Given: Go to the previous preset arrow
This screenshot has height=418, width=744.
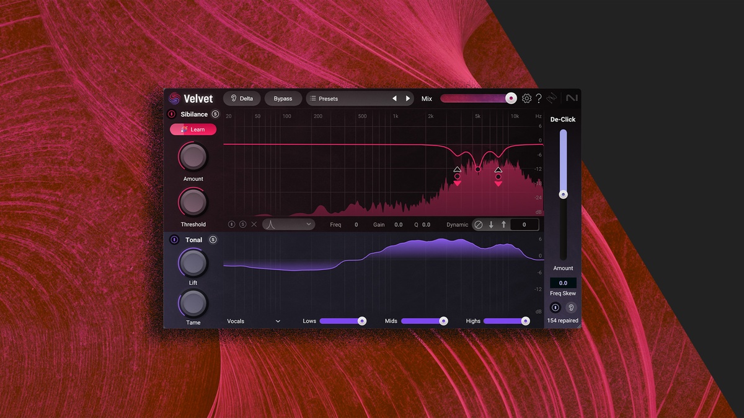Looking at the screenshot, I should click(394, 98).
